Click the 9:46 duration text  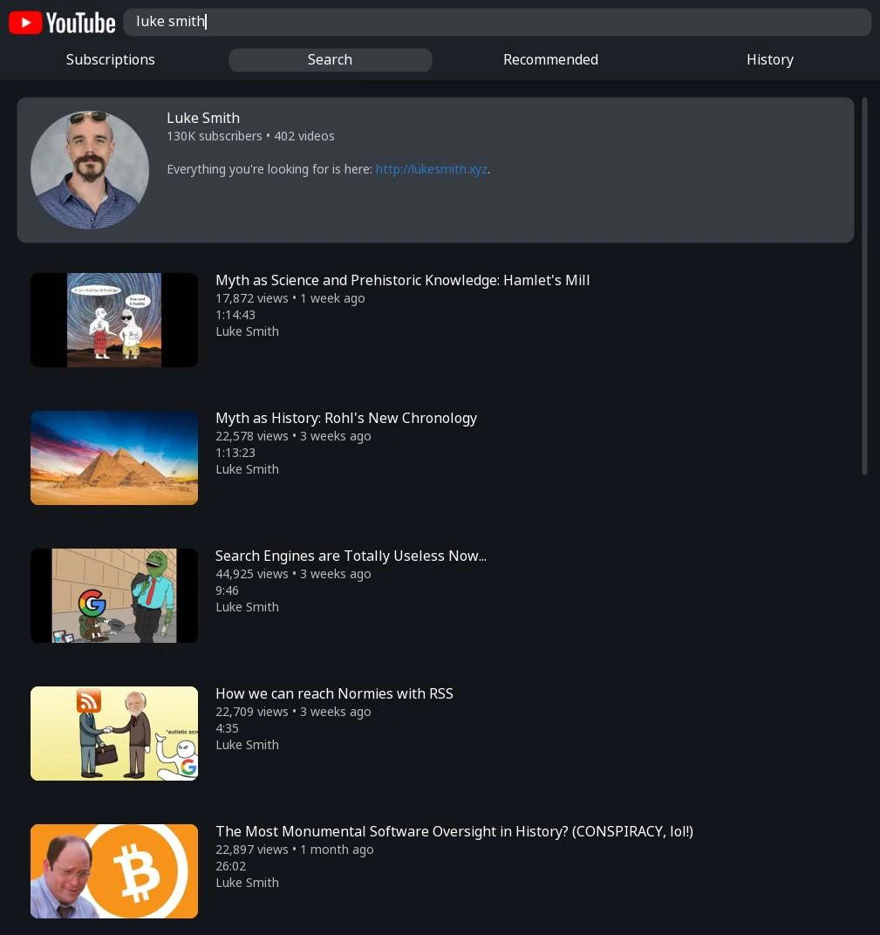click(227, 590)
